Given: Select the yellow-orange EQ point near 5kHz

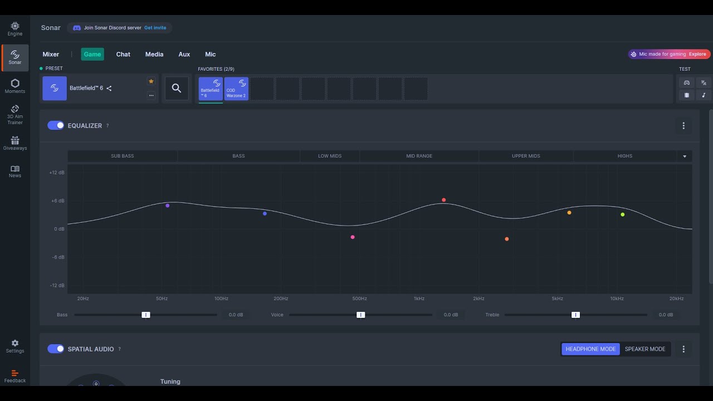Looking at the screenshot, I should click(569, 213).
